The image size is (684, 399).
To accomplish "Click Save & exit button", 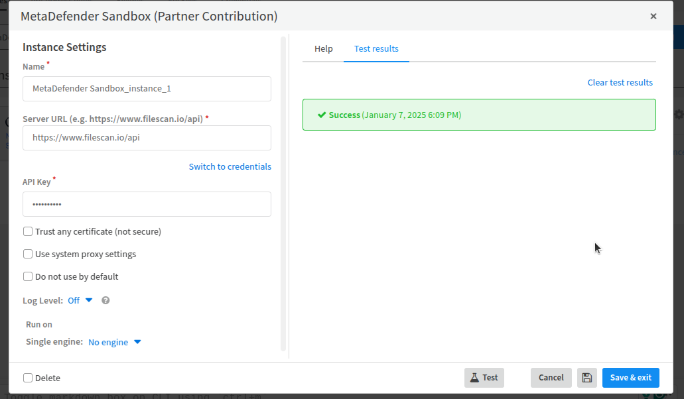I will 631,378.
